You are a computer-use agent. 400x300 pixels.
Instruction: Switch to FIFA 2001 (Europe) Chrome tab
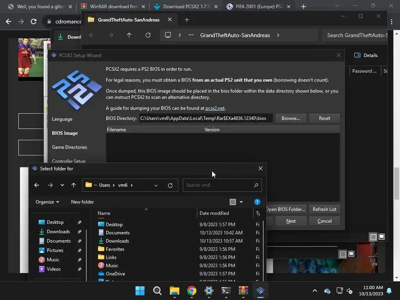click(x=259, y=7)
